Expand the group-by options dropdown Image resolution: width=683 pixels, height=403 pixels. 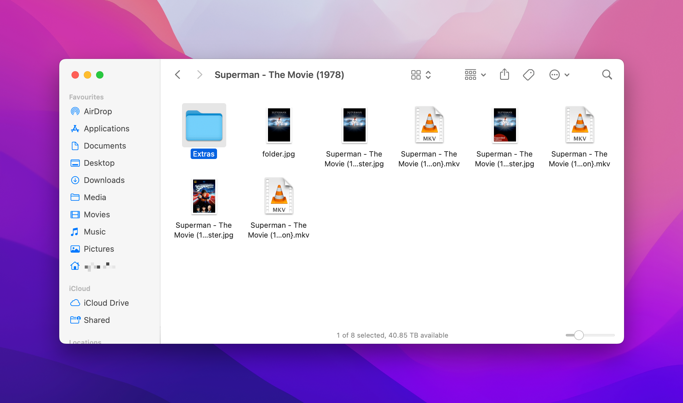[x=475, y=75]
